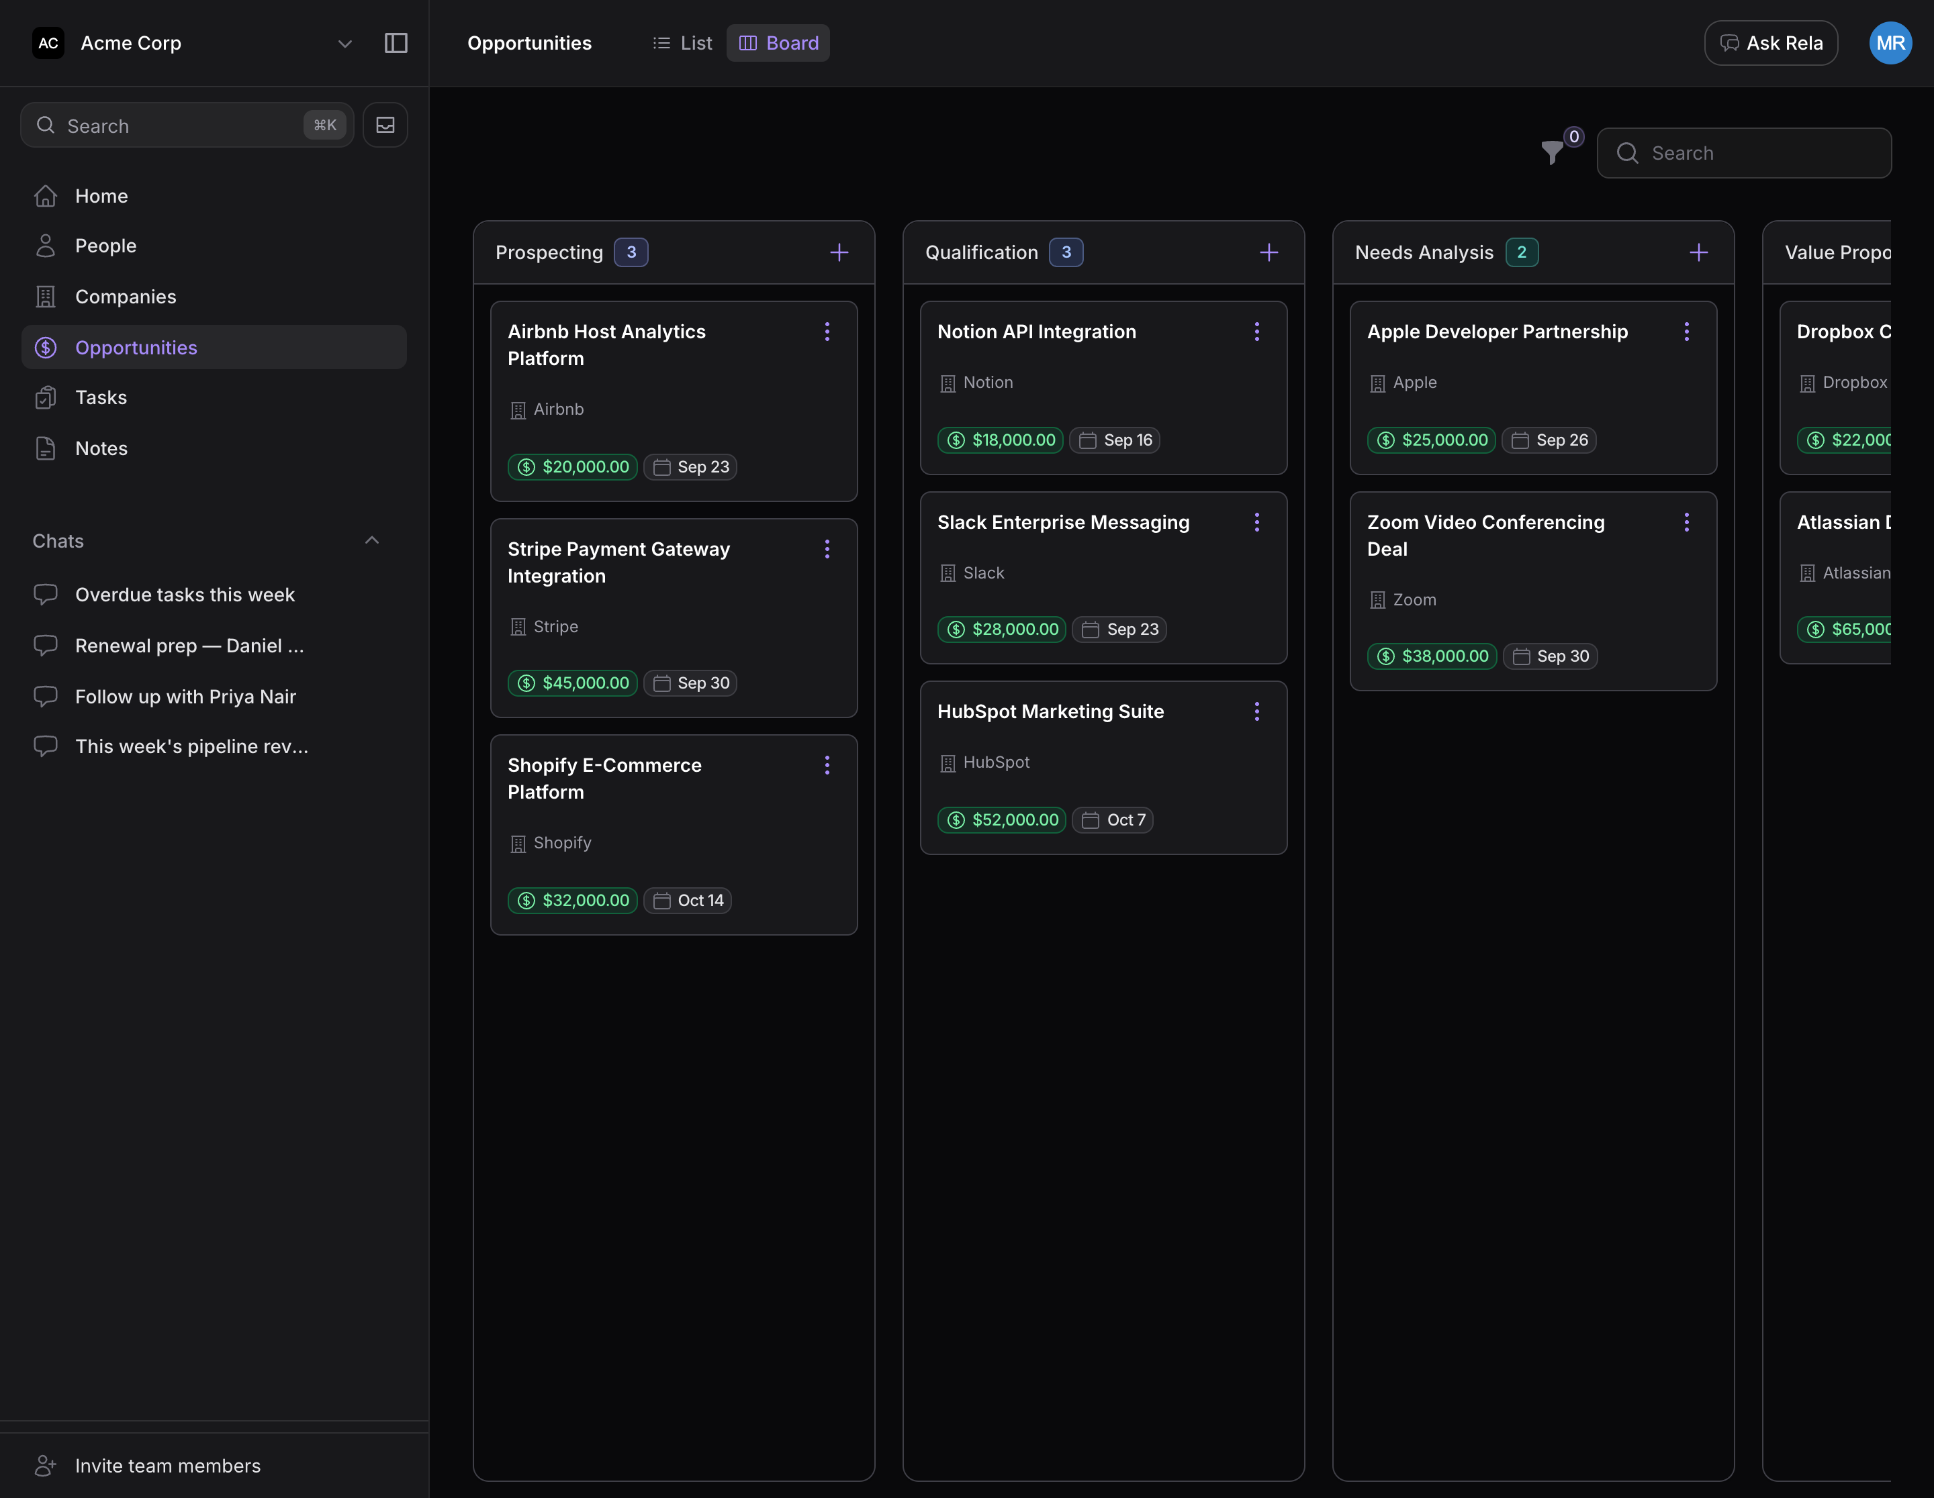Click the Needs Analysis count badge 2
The width and height of the screenshot is (1934, 1498).
tap(1521, 252)
